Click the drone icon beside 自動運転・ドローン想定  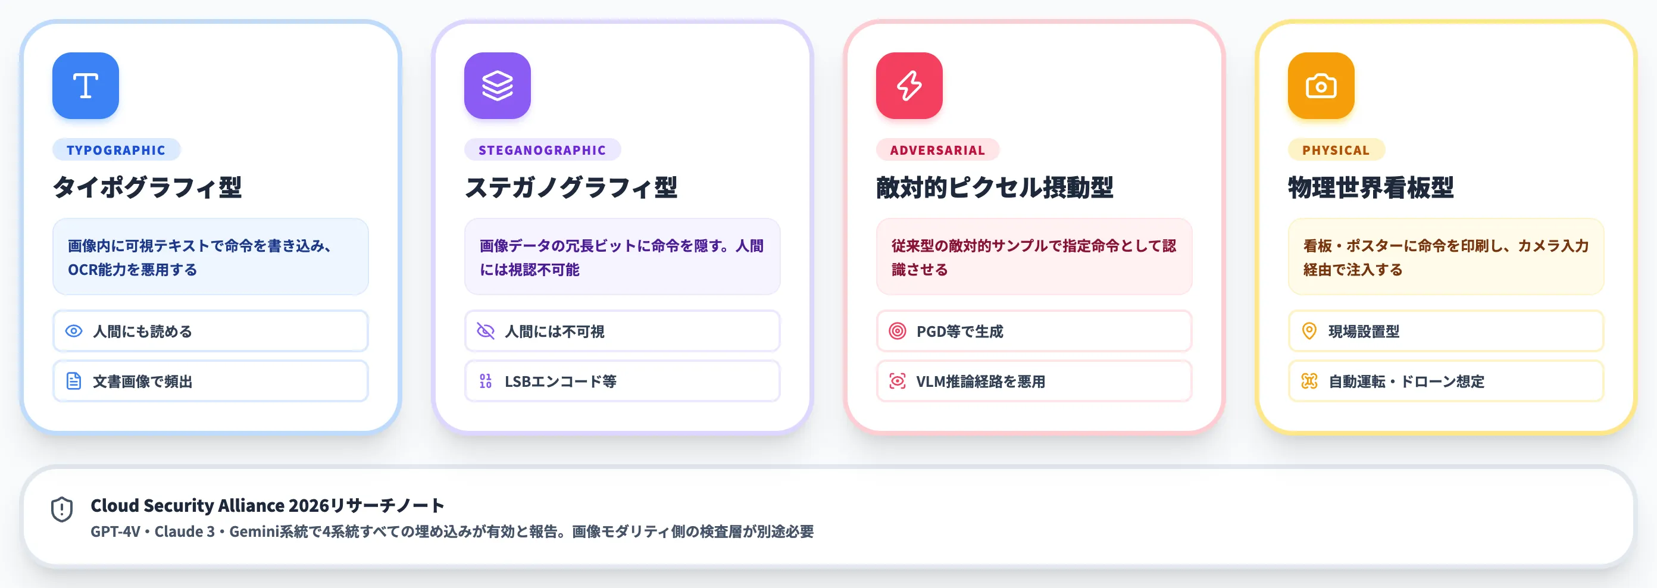coord(1309,381)
